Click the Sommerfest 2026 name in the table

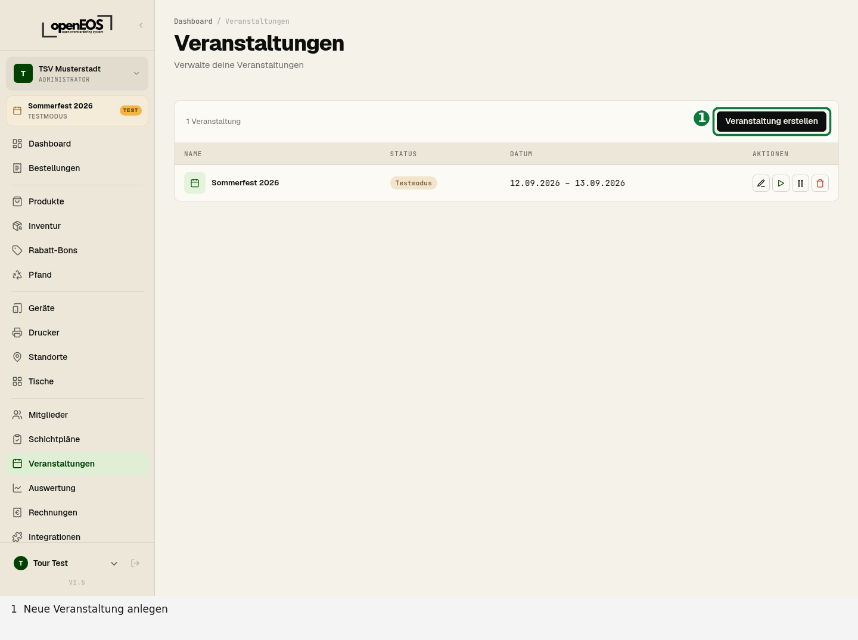click(x=245, y=183)
